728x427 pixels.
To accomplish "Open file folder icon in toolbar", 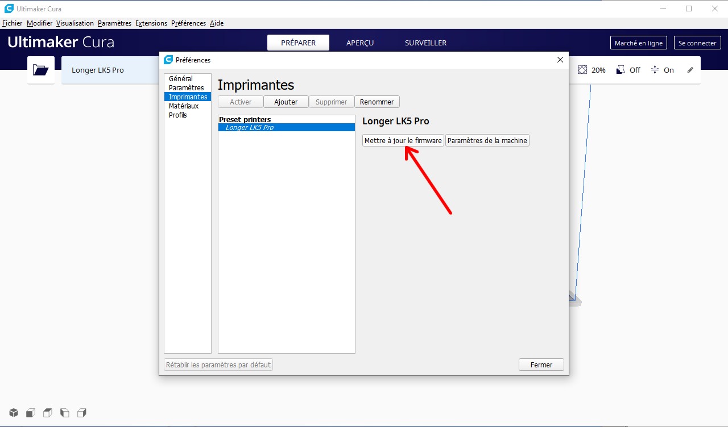I will pyautogui.click(x=41, y=70).
